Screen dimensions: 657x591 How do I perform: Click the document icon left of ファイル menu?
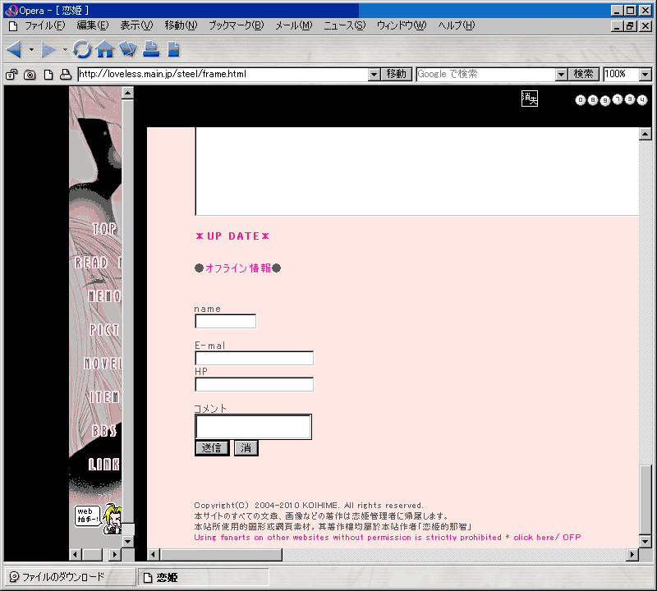coord(13,26)
